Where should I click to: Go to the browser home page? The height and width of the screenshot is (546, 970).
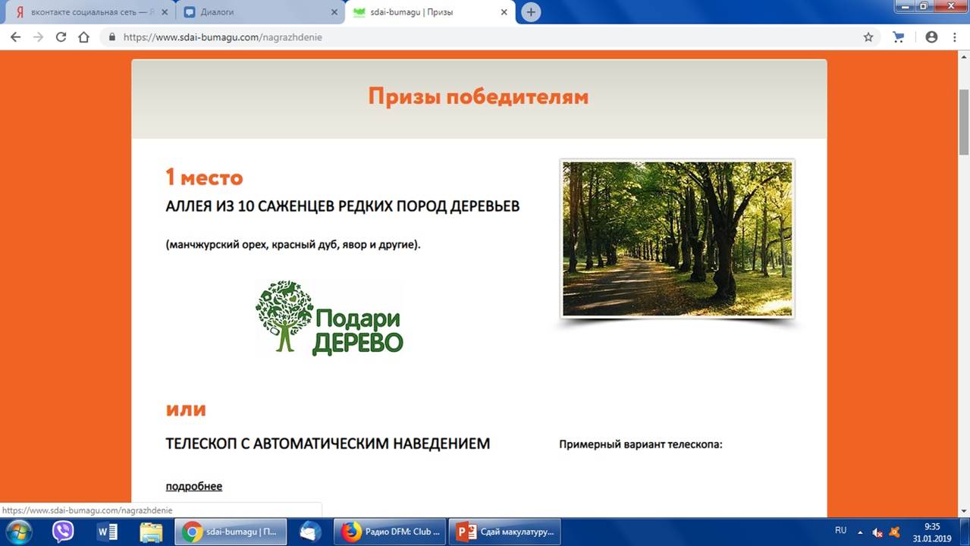point(83,36)
